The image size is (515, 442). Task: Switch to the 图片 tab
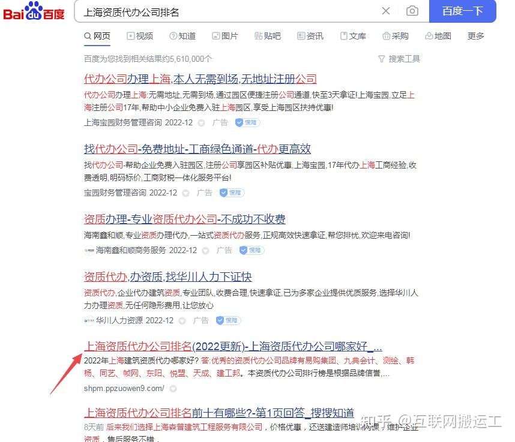click(225, 36)
